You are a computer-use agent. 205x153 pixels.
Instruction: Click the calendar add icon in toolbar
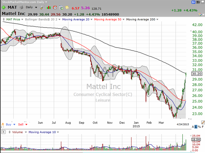[x=61, y=7]
